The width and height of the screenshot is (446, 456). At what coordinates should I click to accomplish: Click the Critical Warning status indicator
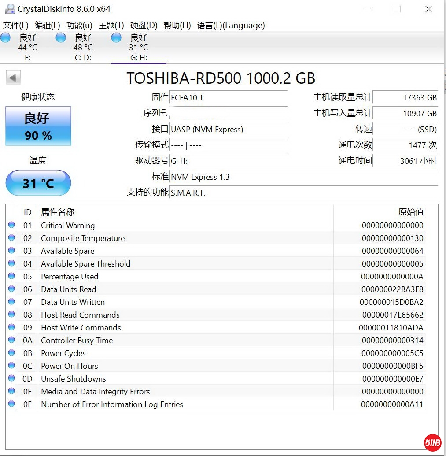pos(11,225)
